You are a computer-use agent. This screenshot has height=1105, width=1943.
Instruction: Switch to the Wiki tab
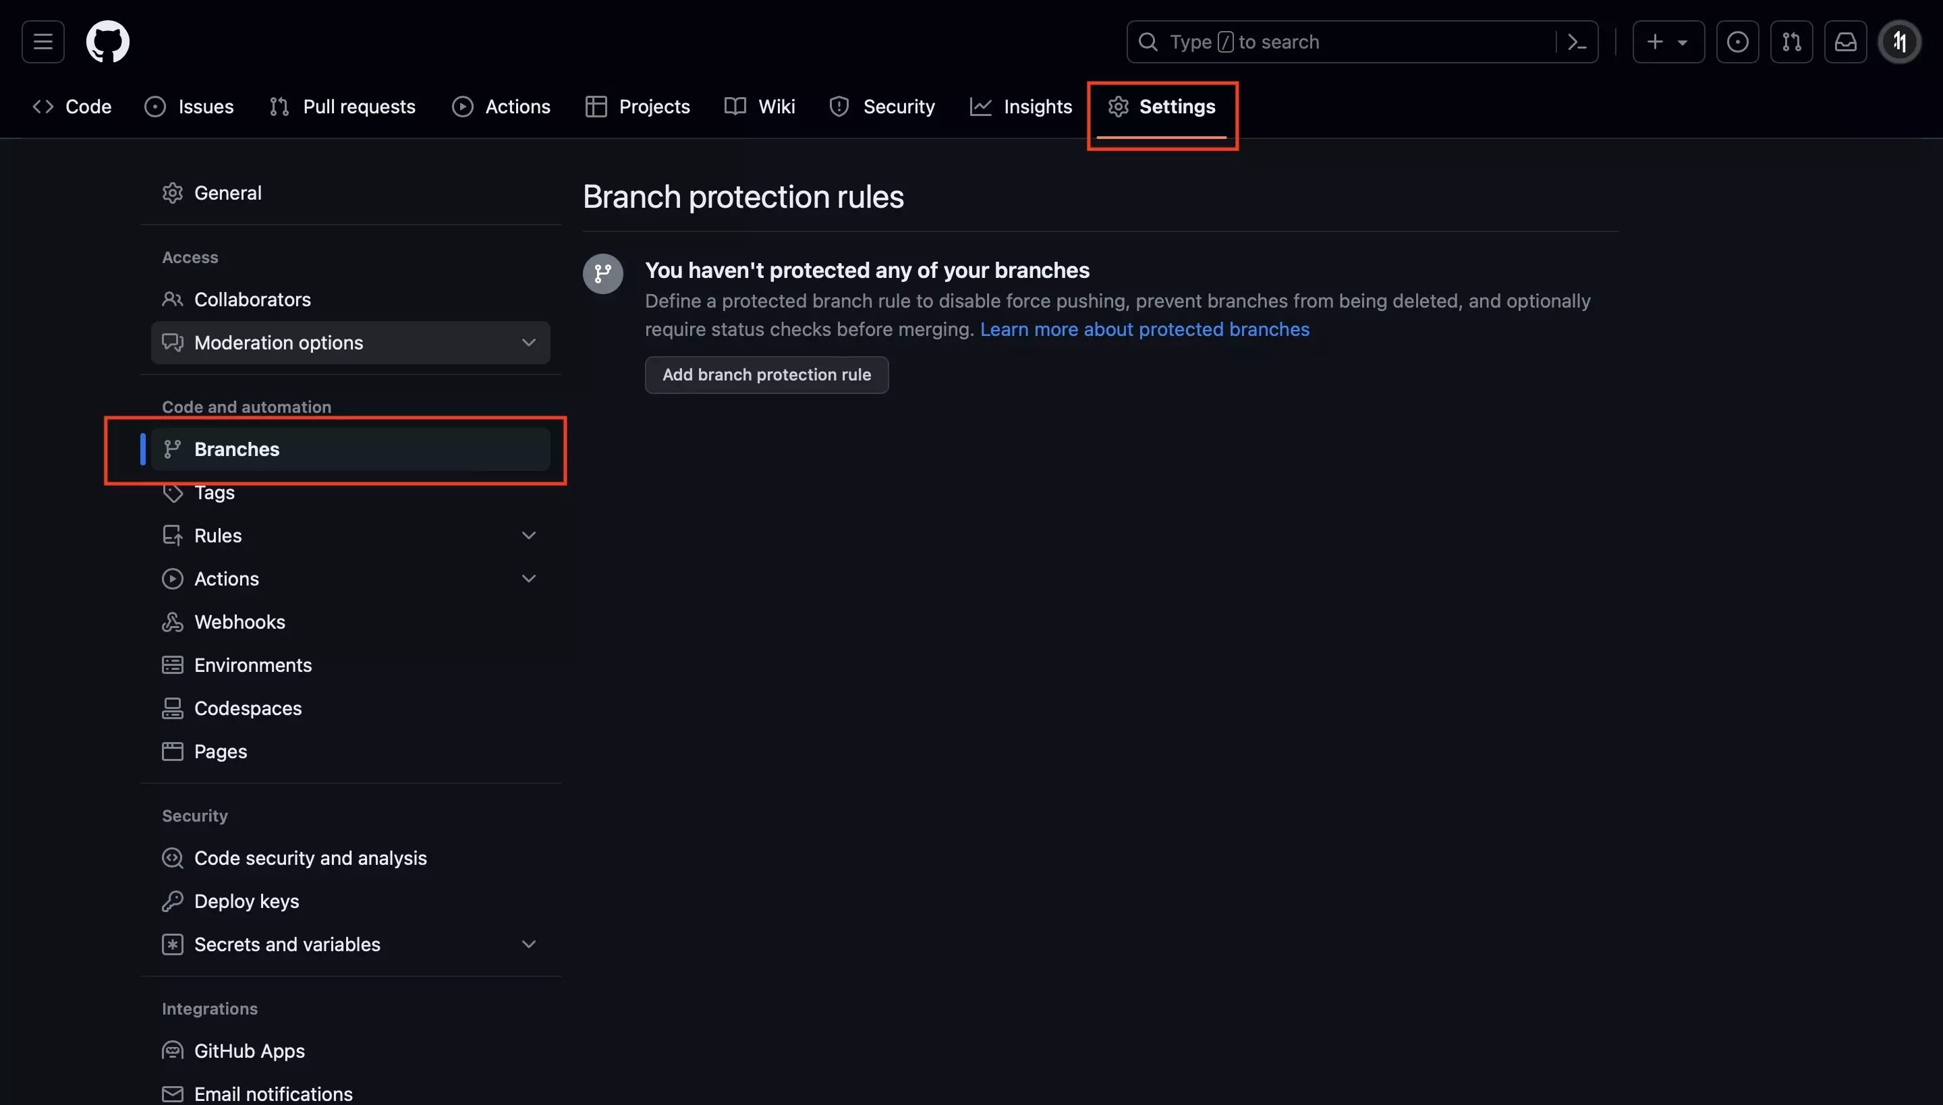(x=760, y=107)
